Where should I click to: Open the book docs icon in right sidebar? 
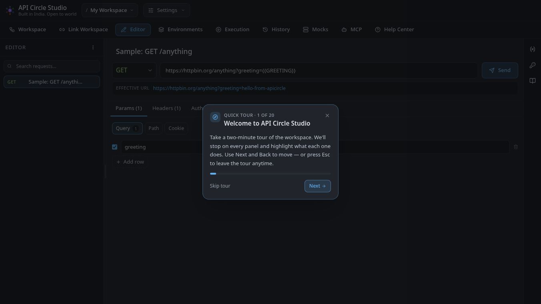tap(533, 81)
